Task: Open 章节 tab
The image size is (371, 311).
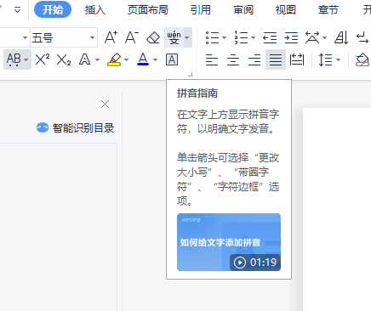Action: [x=328, y=10]
